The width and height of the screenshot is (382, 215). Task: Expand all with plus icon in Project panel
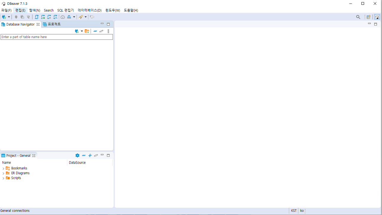pos(90,155)
